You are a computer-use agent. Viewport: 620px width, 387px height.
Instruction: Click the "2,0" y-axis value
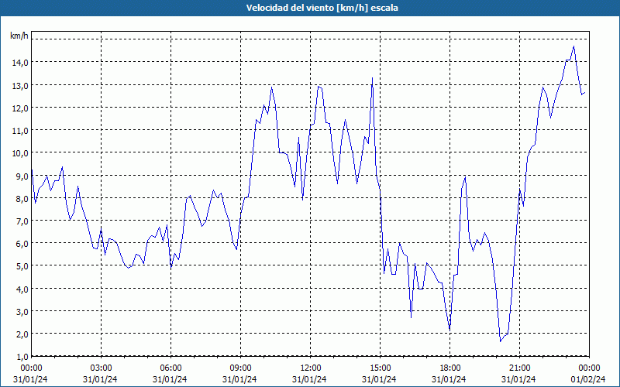tap(22, 334)
